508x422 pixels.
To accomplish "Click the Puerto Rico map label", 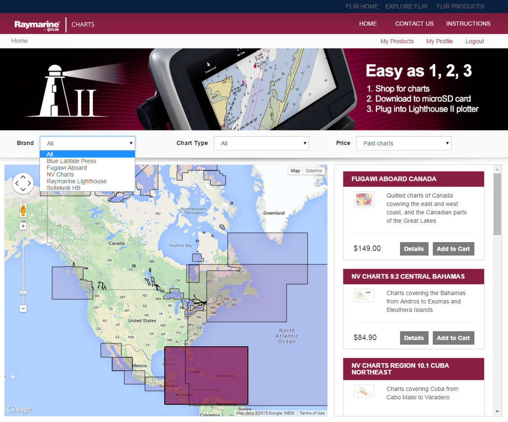I will pyautogui.click(x=225, y=376).
